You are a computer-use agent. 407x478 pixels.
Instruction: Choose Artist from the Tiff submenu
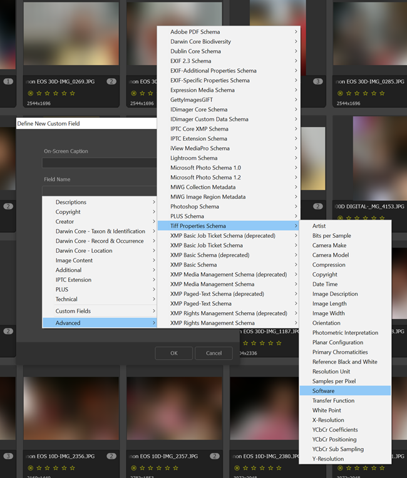(345, 226)
